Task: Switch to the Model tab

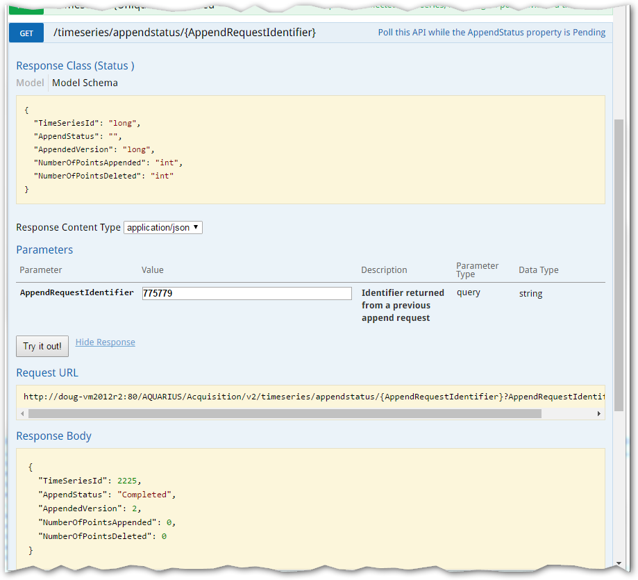Action: [30, 82]
